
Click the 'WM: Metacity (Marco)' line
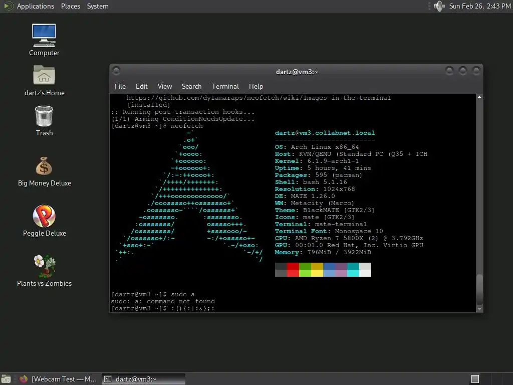314,204
